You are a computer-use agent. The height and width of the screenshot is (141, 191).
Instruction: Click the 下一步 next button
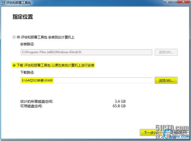[151, 132]
